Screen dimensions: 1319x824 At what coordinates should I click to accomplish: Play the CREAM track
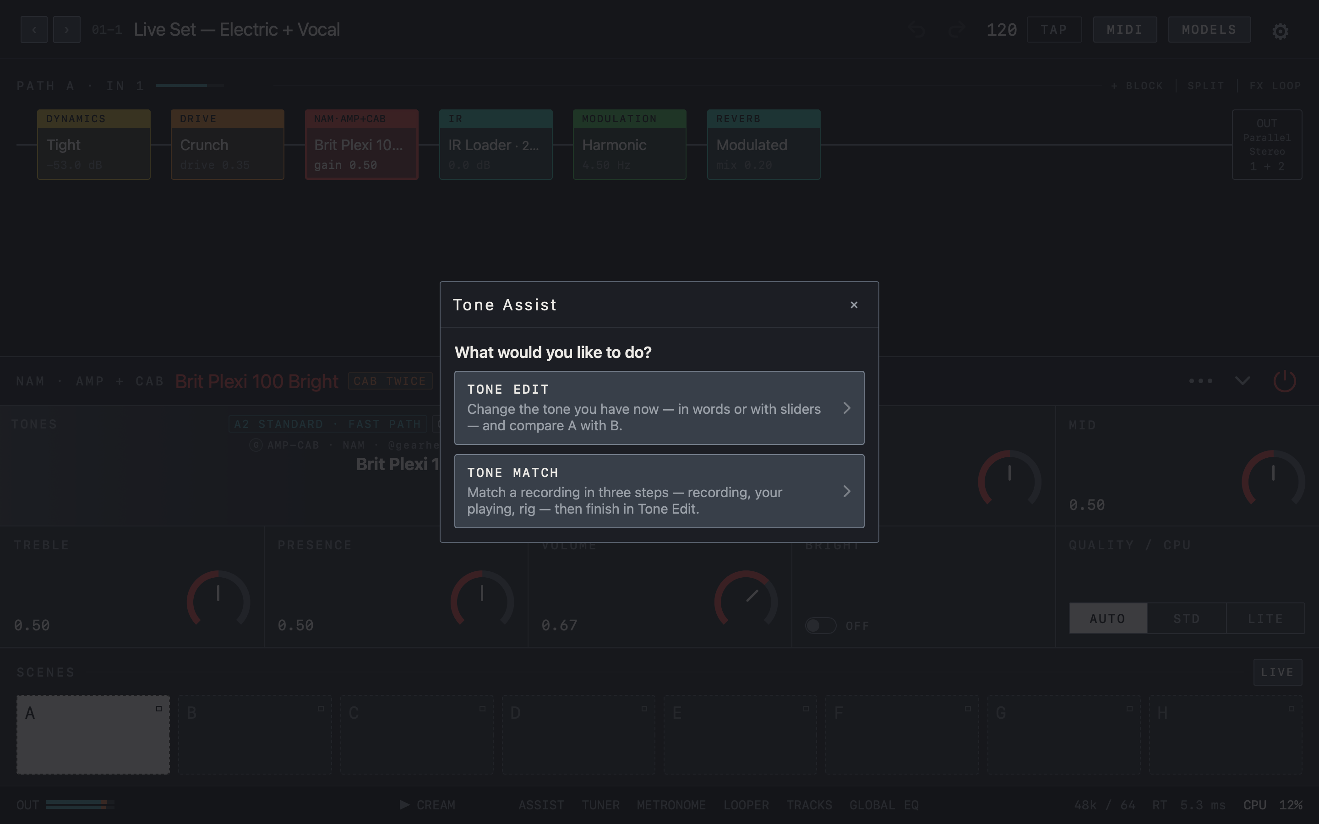point(427,805)
